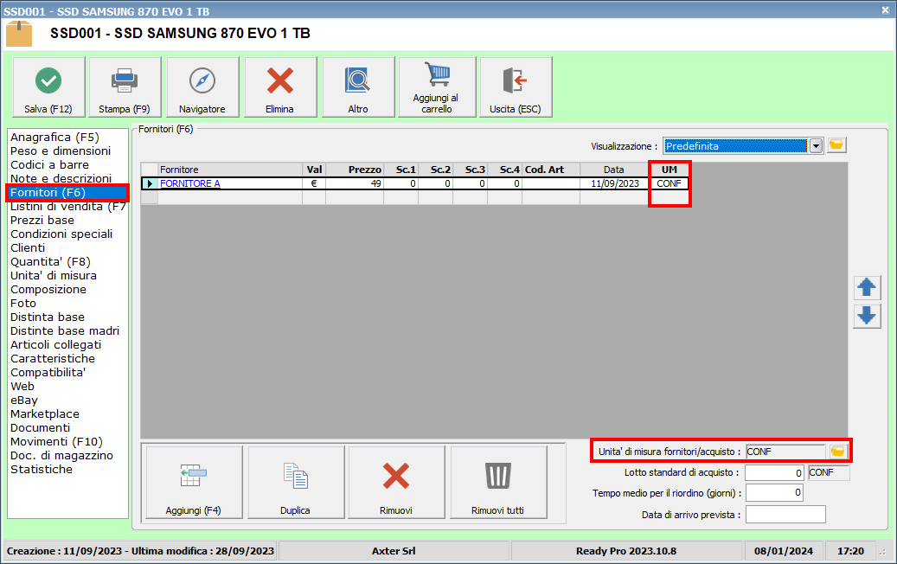The image size is (897, 564).
Task: Open Distinta base
Action: point(48,317)
